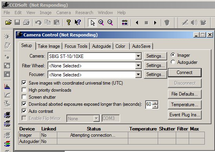Click the seconds value field showing 60
The image size is (215, 152).
pyautogui.click(x=149, y=105)
